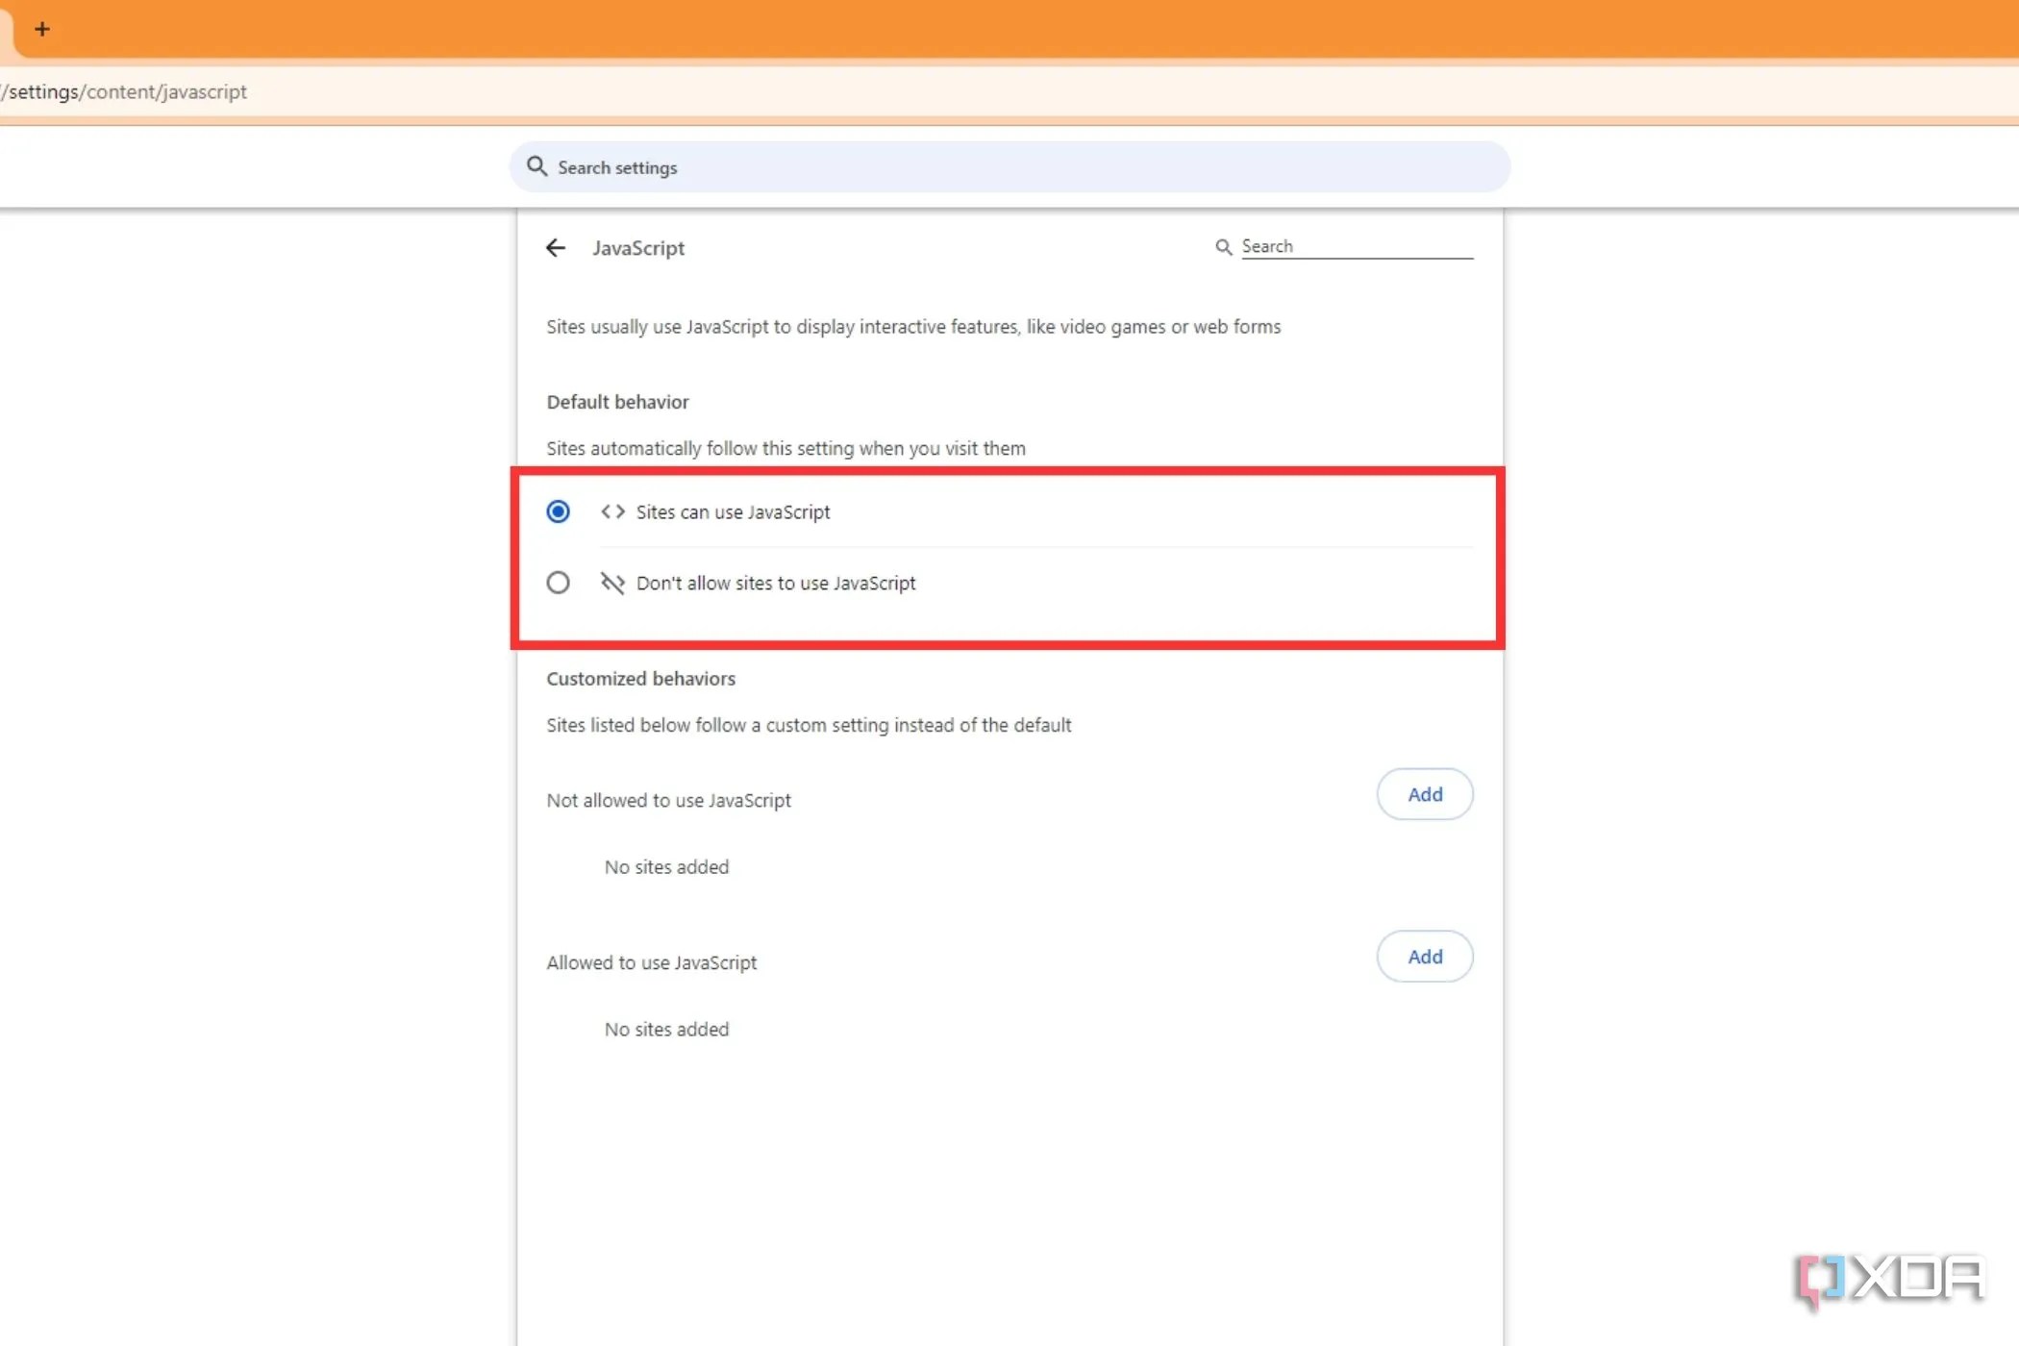Toggle the currently enabled default behavior option off

coord(558,511)
